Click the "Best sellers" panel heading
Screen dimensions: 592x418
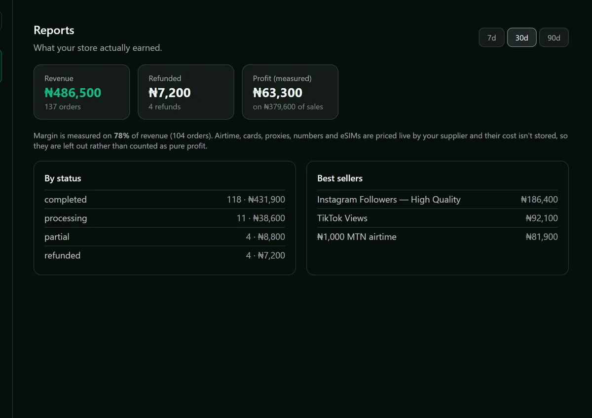340,178
